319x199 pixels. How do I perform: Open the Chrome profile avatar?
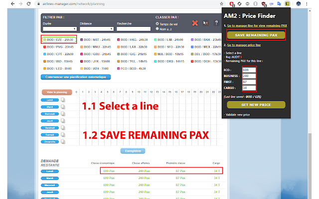pos(298,3)
